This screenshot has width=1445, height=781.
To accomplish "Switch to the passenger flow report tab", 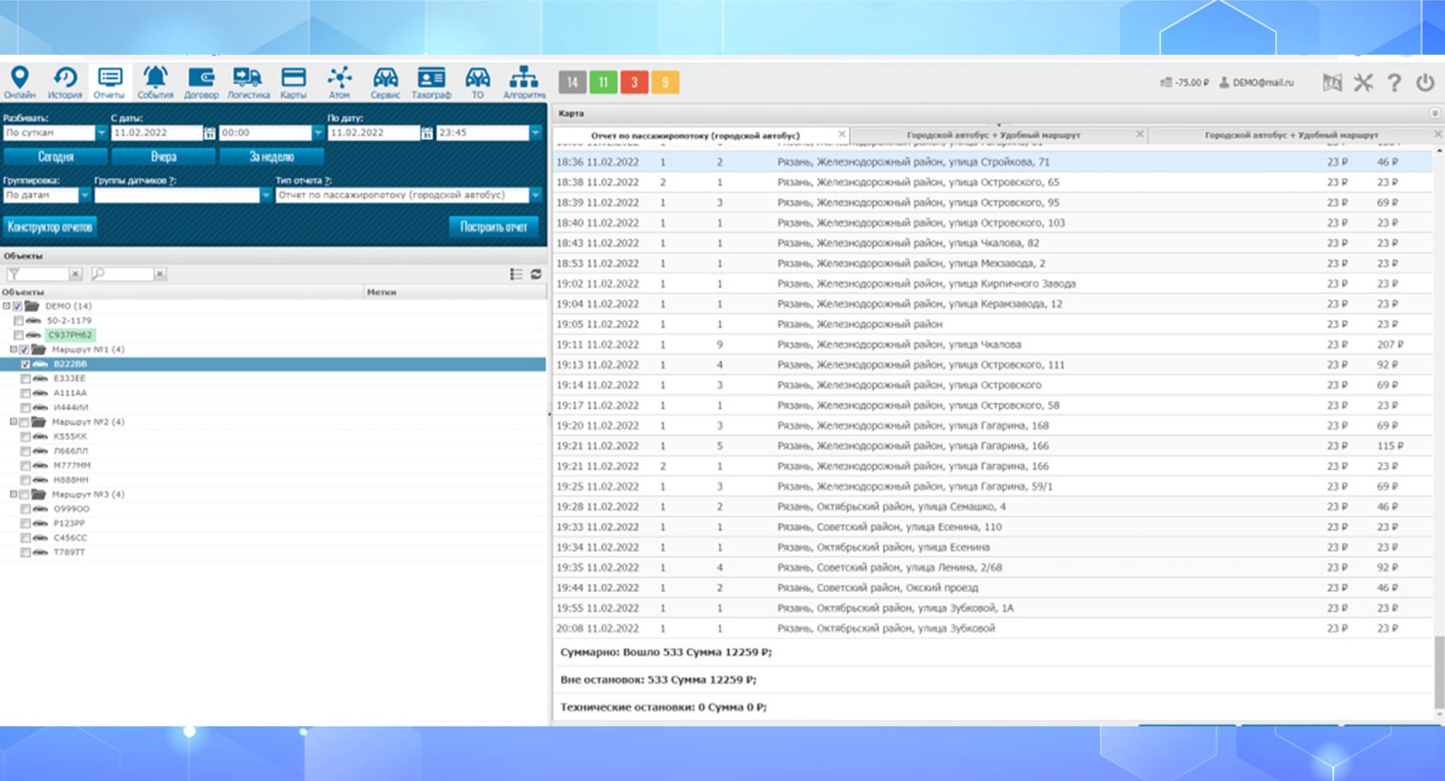I will [x=695, y=135].
